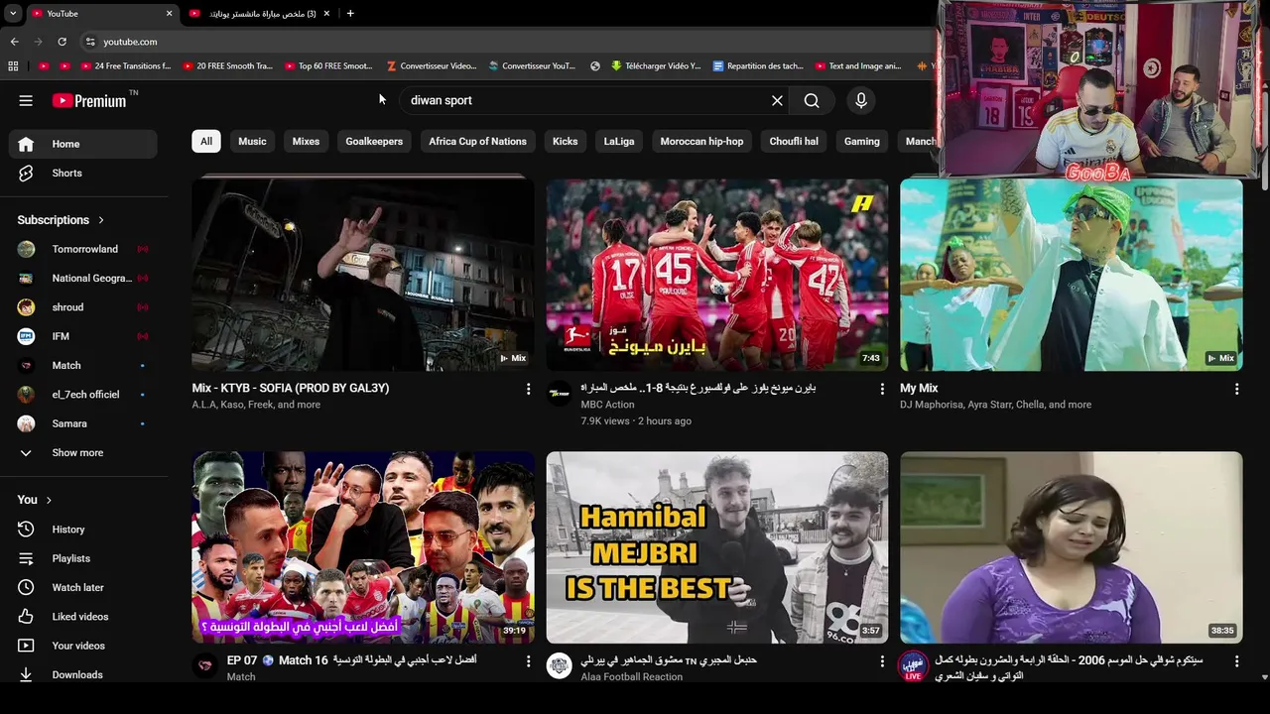Play the 38:35 sitcom thumbnail
Image resolution: width=1270 pixels, height=714 pixels.
point(1072,547)
